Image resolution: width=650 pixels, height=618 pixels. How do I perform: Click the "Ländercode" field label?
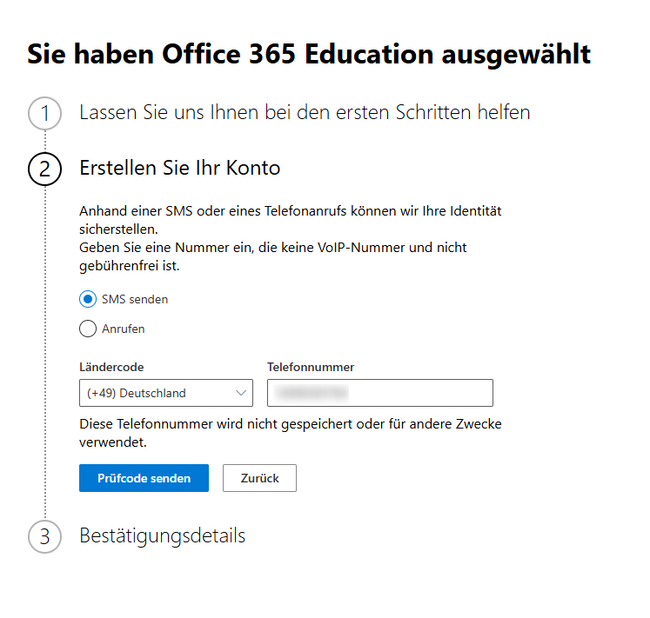click(111, 367)
